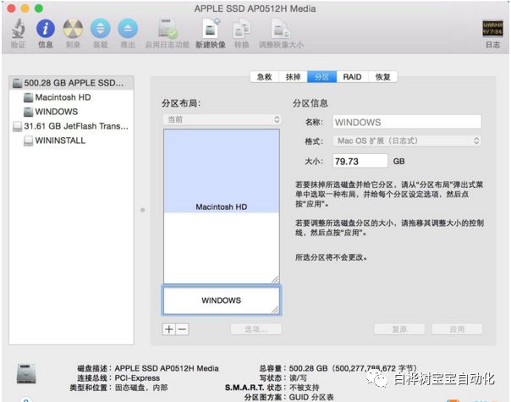
Task: Minimize the window with yellow button
Action: 25,8
